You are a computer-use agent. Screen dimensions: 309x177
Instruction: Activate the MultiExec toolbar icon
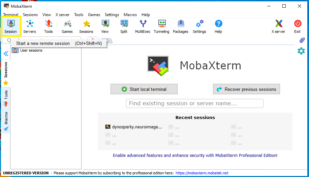pyautogui.click(x=143, y=26)
